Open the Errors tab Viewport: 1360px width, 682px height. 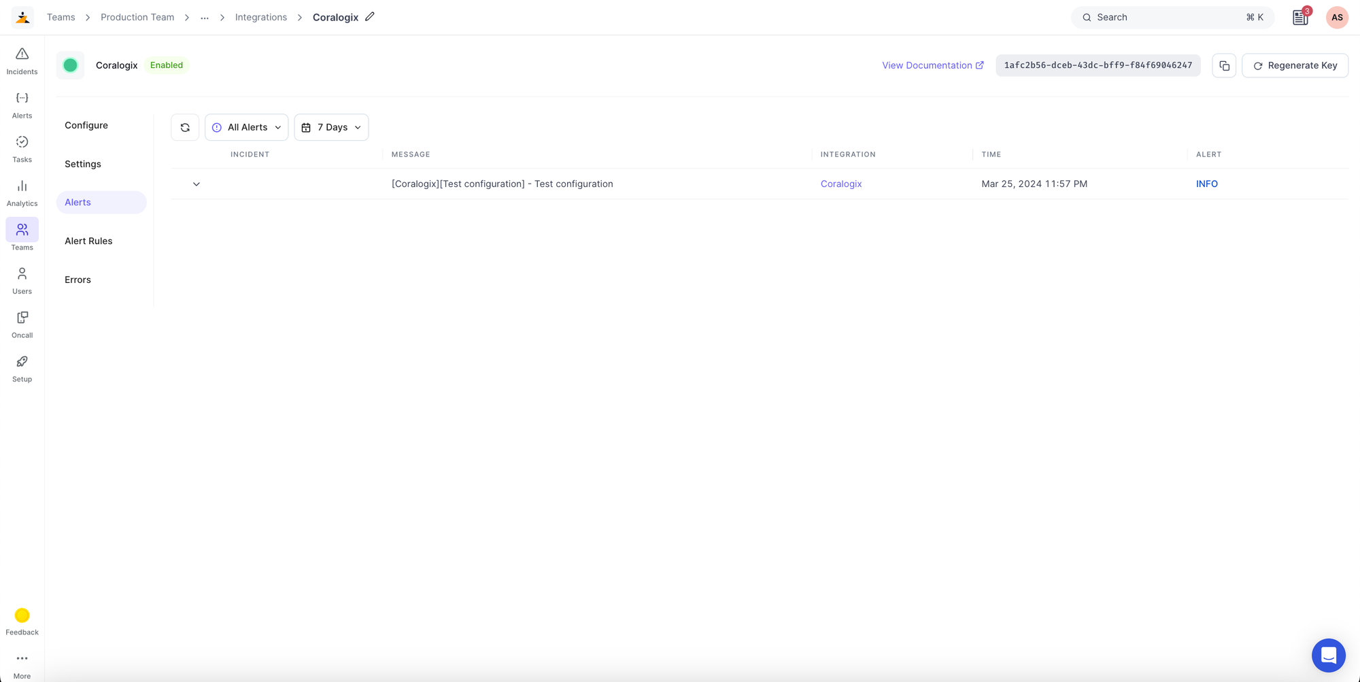click(78, 279)
